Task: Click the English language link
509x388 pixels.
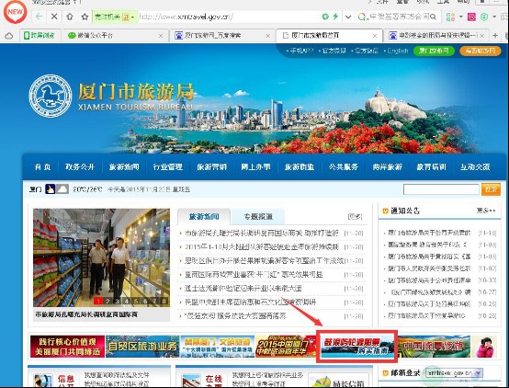Action: [397, 51]
